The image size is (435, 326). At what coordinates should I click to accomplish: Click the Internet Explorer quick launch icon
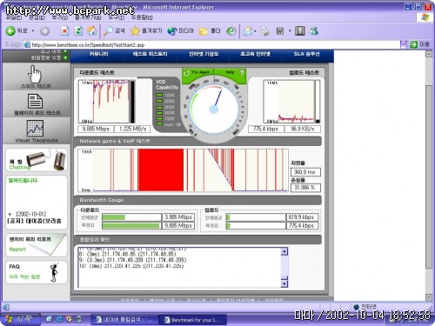59,319
